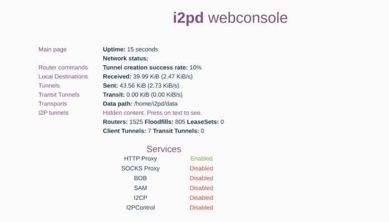Select the BOB service entry
389x222 pixels.
pyautogui.click(x=140, y=178)
